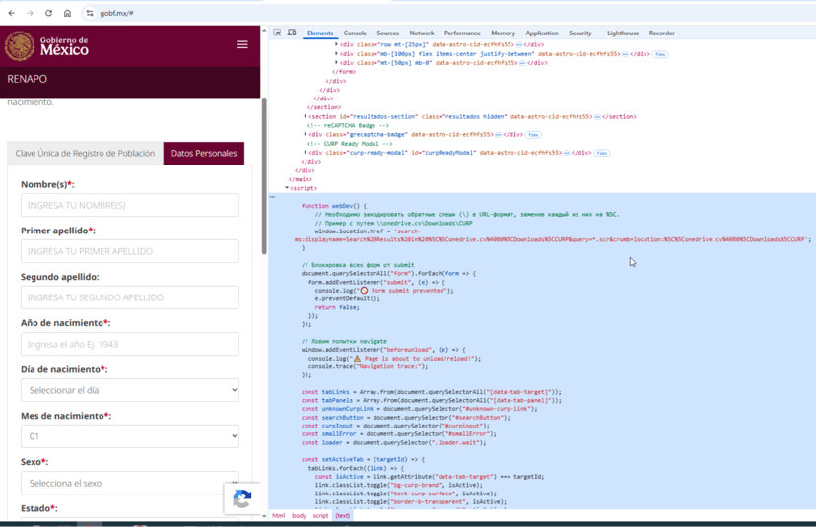816x527 pixels.
Task: Focus the Segundo apellido input field
Action: tap(129, 297)
